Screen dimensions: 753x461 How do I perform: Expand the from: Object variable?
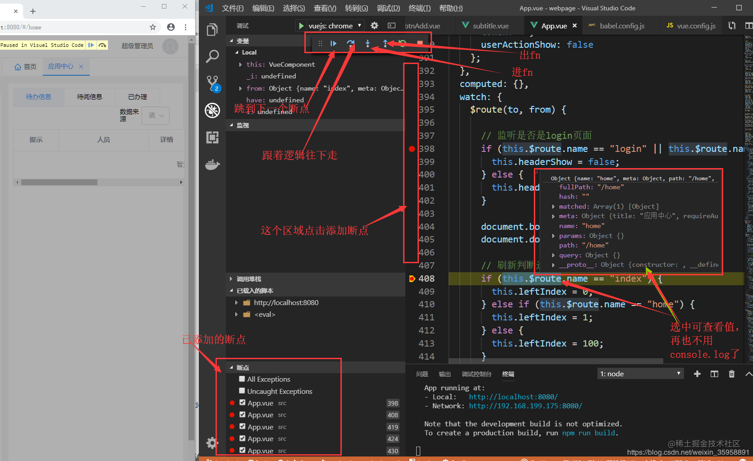click(241, 88)
